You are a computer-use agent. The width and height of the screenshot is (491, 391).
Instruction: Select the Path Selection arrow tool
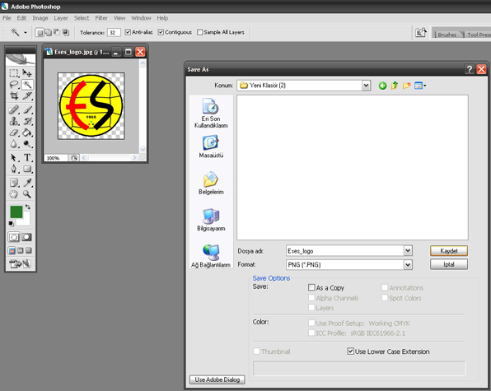(14, 157)
